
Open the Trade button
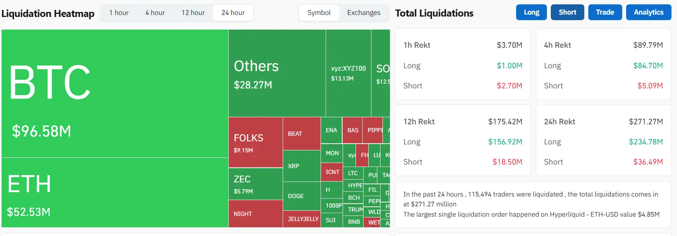pyautogui.click(x=605, y=12)
